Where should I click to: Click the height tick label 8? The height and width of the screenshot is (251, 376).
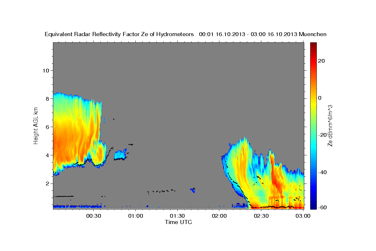pyautogui.click(x=47, y=99)
